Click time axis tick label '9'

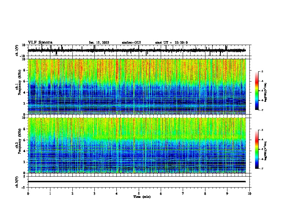[227, 194]
